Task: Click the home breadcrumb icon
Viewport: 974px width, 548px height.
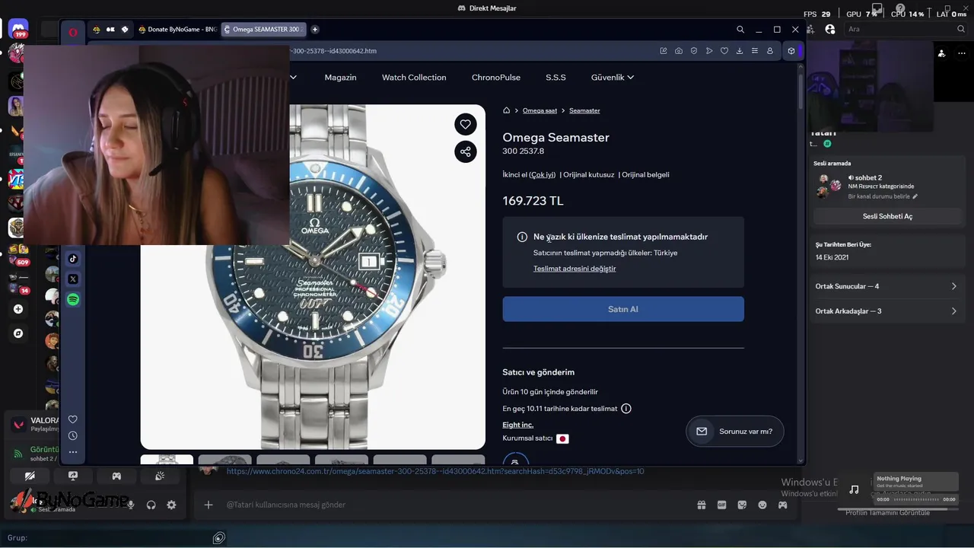Action: click(x=506, y=110)
